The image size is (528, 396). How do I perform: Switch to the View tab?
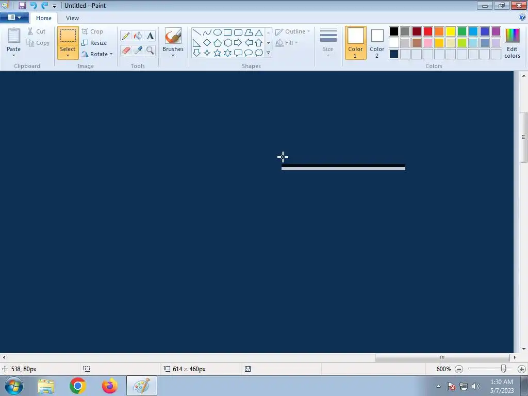click(72, 18)
